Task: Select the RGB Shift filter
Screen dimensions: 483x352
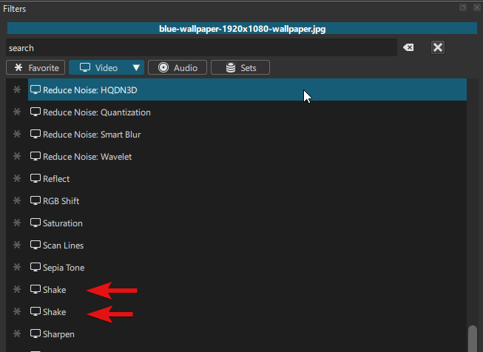Action: pyautogui.click(x=247, y=200)
